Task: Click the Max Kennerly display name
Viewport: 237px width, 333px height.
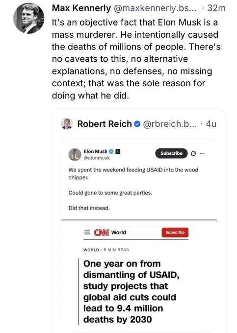Action: 81,8
